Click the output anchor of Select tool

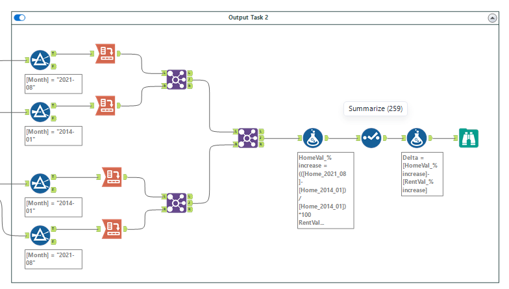tap(384, 138)
